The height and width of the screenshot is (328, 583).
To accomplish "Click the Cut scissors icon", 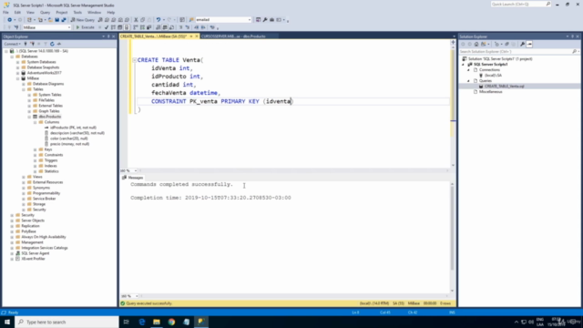I will coord(136,20).
